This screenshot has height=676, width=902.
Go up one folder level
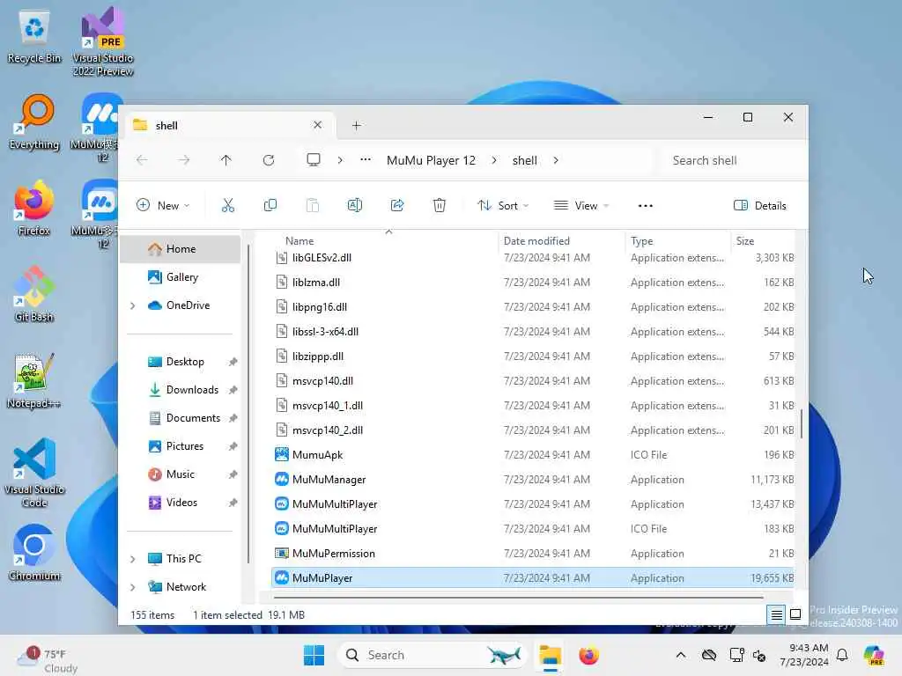pos(226,160)
